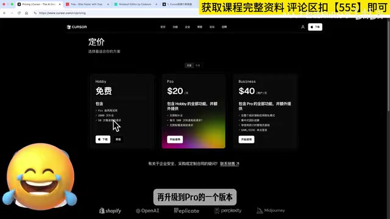
Task: Close the Trae tab
Action: (108, 4)
